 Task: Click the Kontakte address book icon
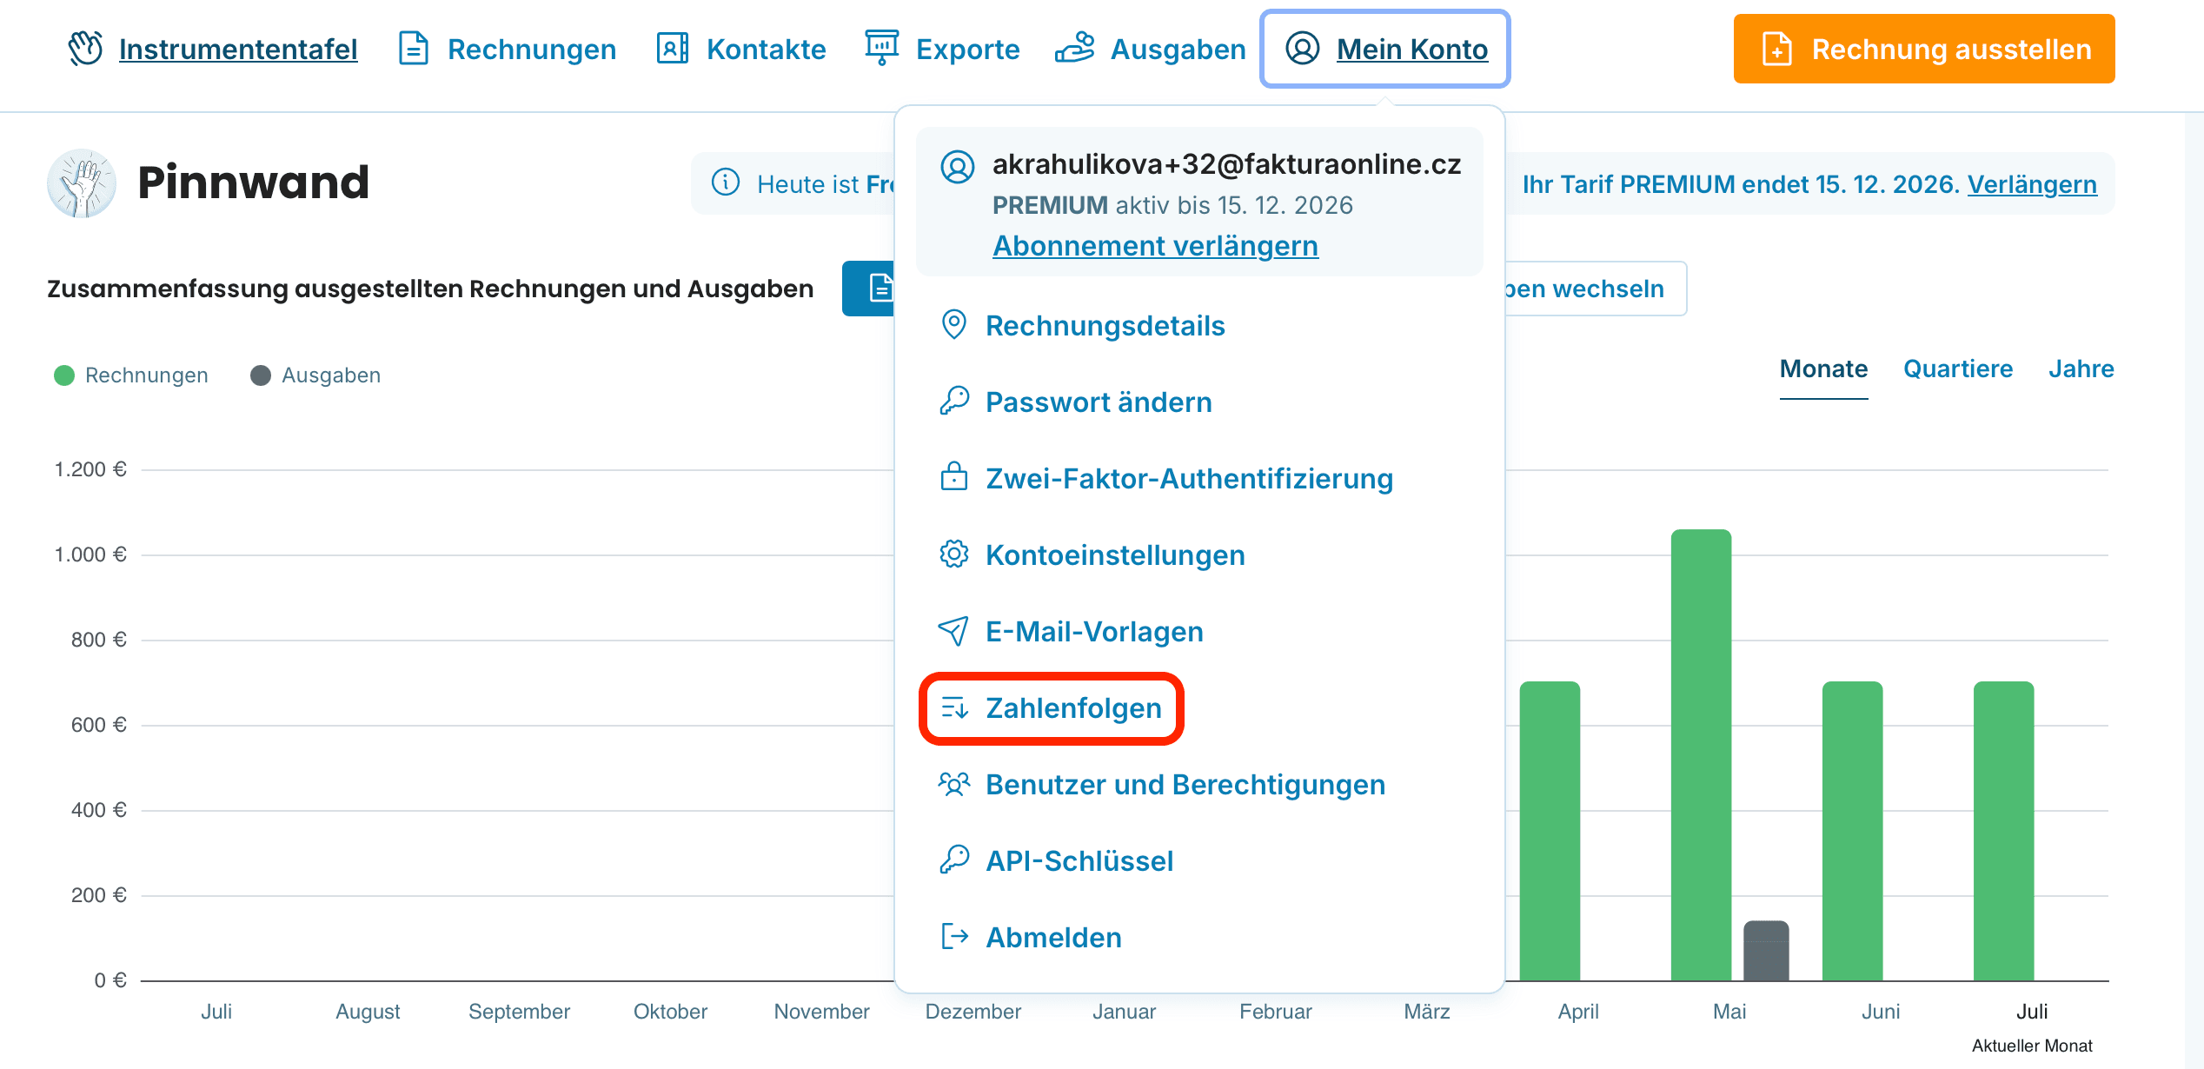coord(672,49)
